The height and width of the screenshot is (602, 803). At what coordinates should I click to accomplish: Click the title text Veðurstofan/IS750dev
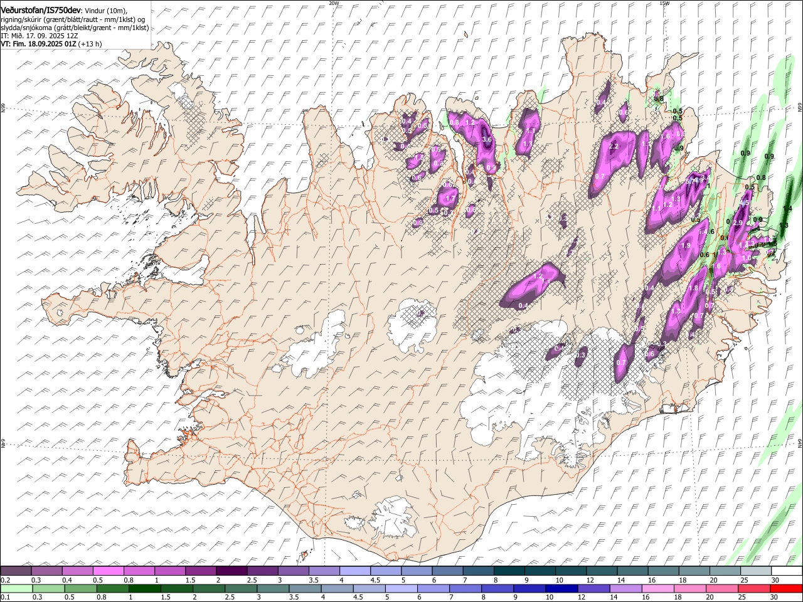point(41,10)
